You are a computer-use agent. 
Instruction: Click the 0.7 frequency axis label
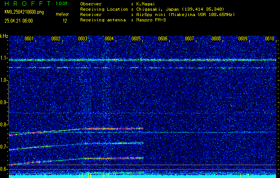tap(4, 147)
